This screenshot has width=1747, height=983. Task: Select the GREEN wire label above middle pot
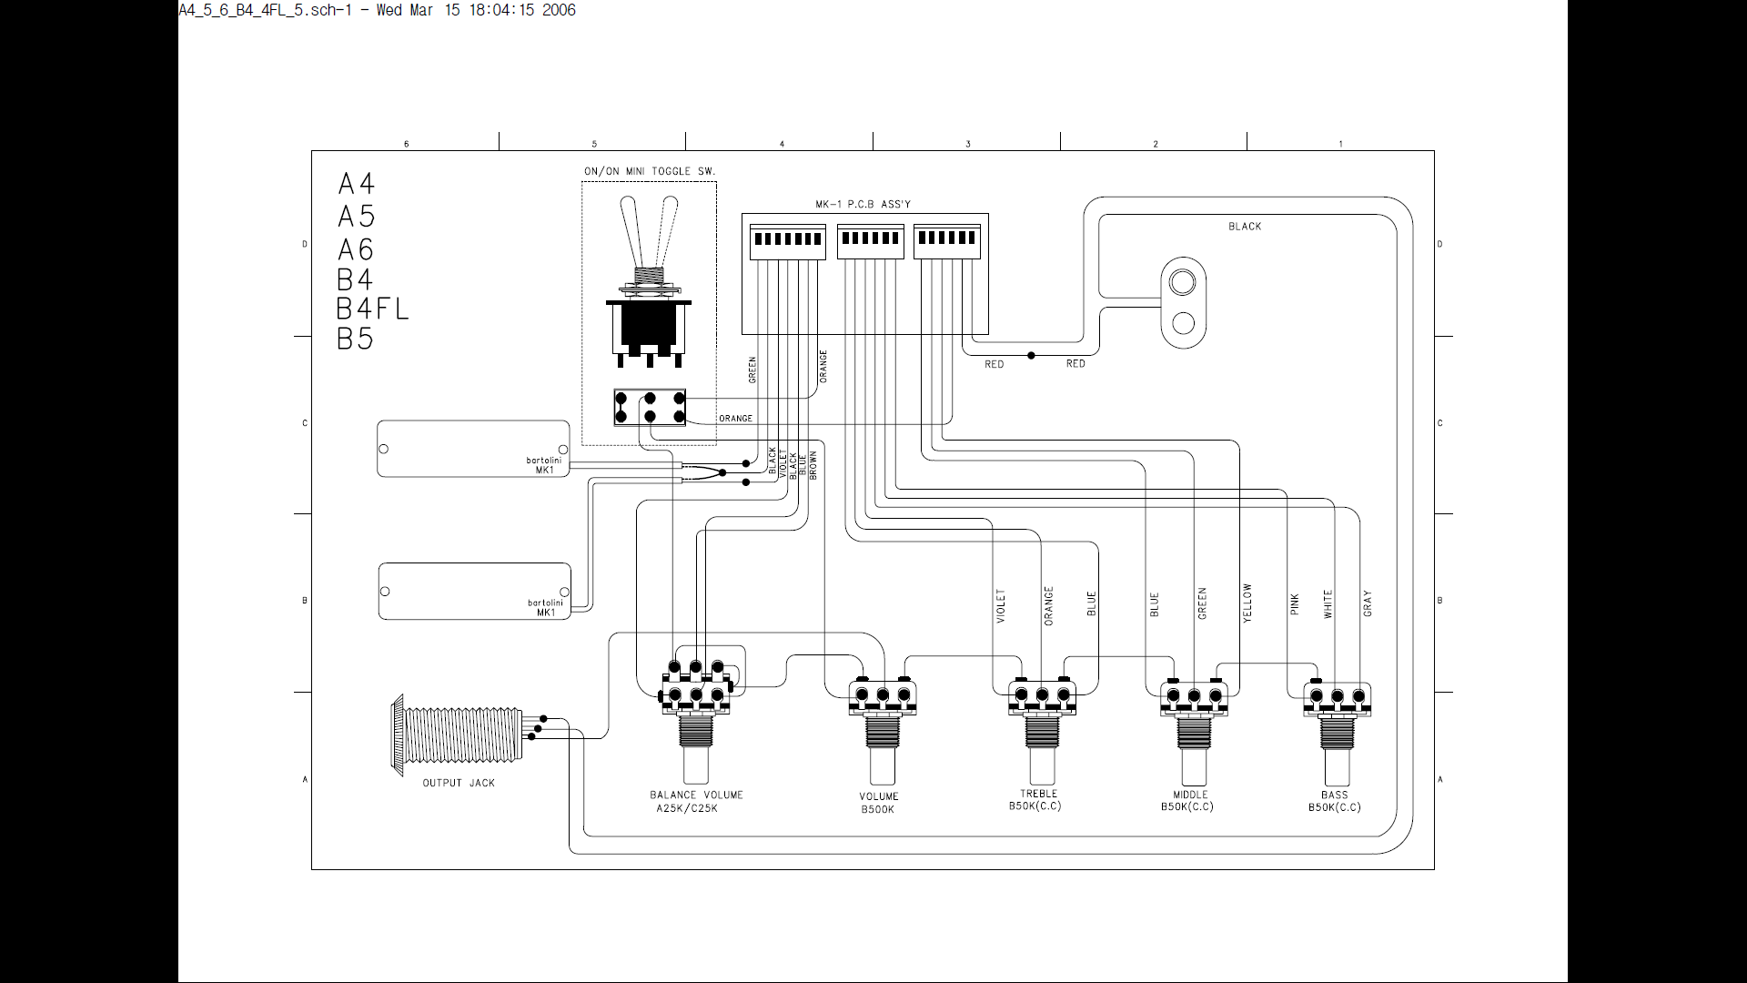tap(1202, 604)
